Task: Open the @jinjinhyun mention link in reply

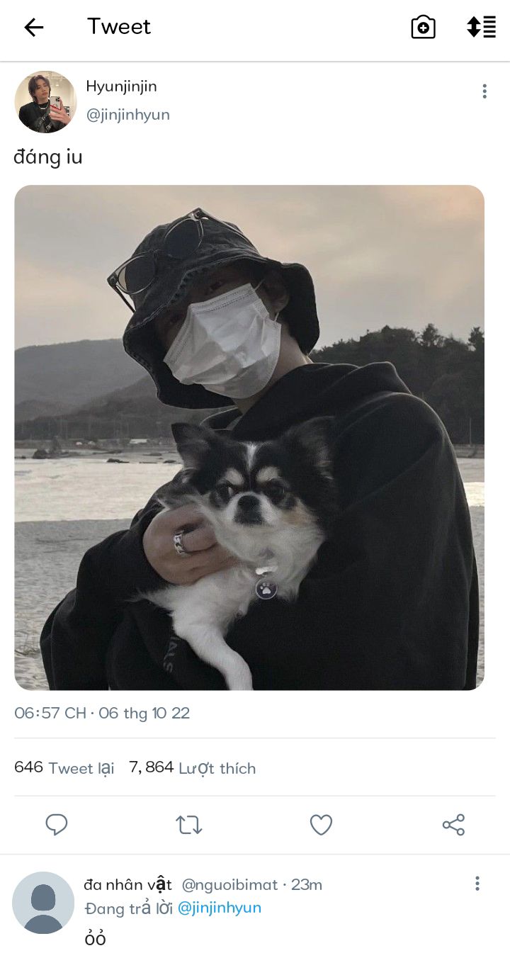Action: [x=220, y=908]
